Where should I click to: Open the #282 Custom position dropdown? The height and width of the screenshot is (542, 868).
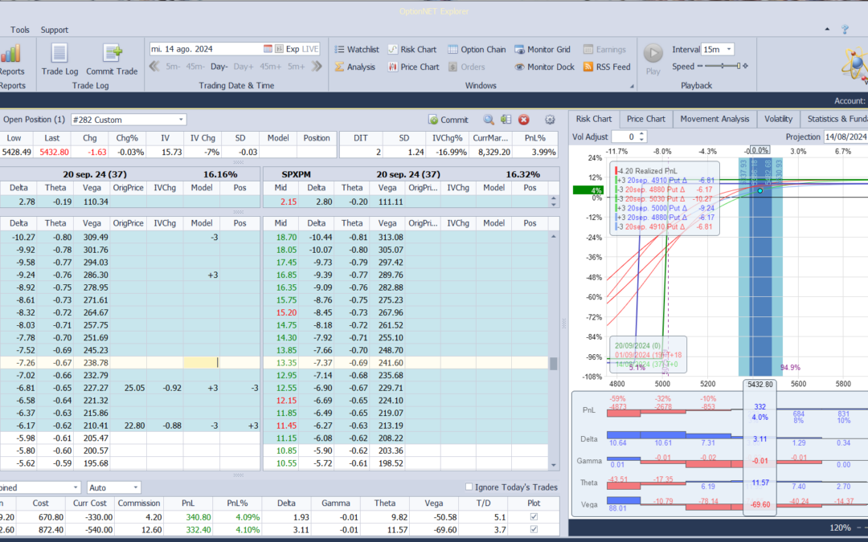coord(180,120)
